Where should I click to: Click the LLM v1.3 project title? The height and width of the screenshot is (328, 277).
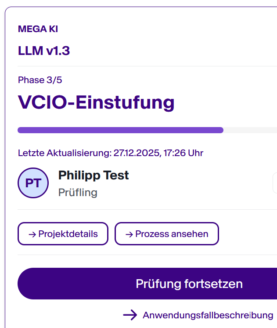[44, 51]
